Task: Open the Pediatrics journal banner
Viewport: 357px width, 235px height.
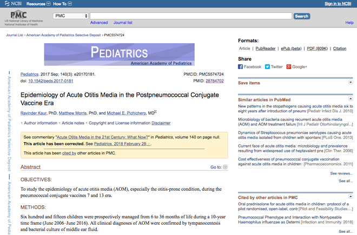Action: (x=120, y=55)
